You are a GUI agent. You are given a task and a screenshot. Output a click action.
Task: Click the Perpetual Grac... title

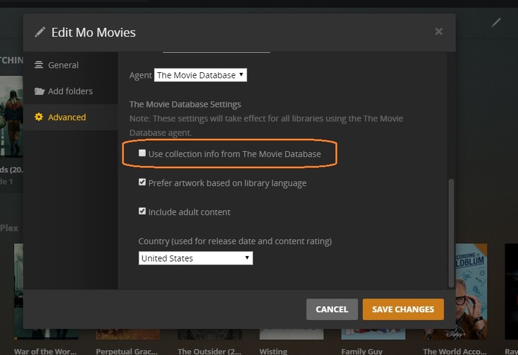pyautogui.click(x=127, y=351)
